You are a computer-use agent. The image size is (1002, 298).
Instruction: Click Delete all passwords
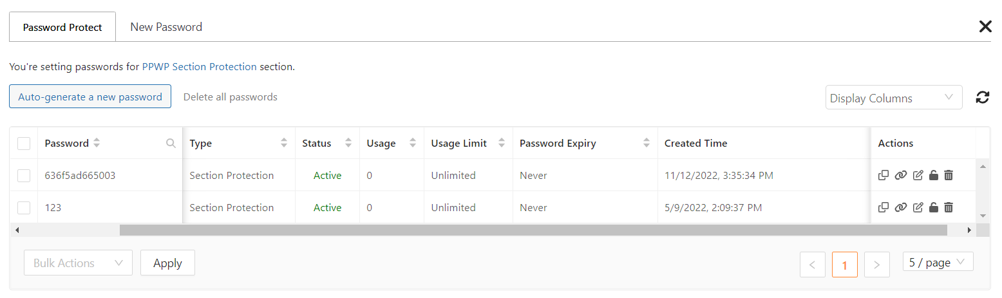point(231,97)
